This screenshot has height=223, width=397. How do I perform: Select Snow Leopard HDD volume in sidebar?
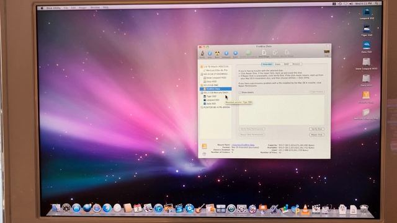click(x=215, y=78)
